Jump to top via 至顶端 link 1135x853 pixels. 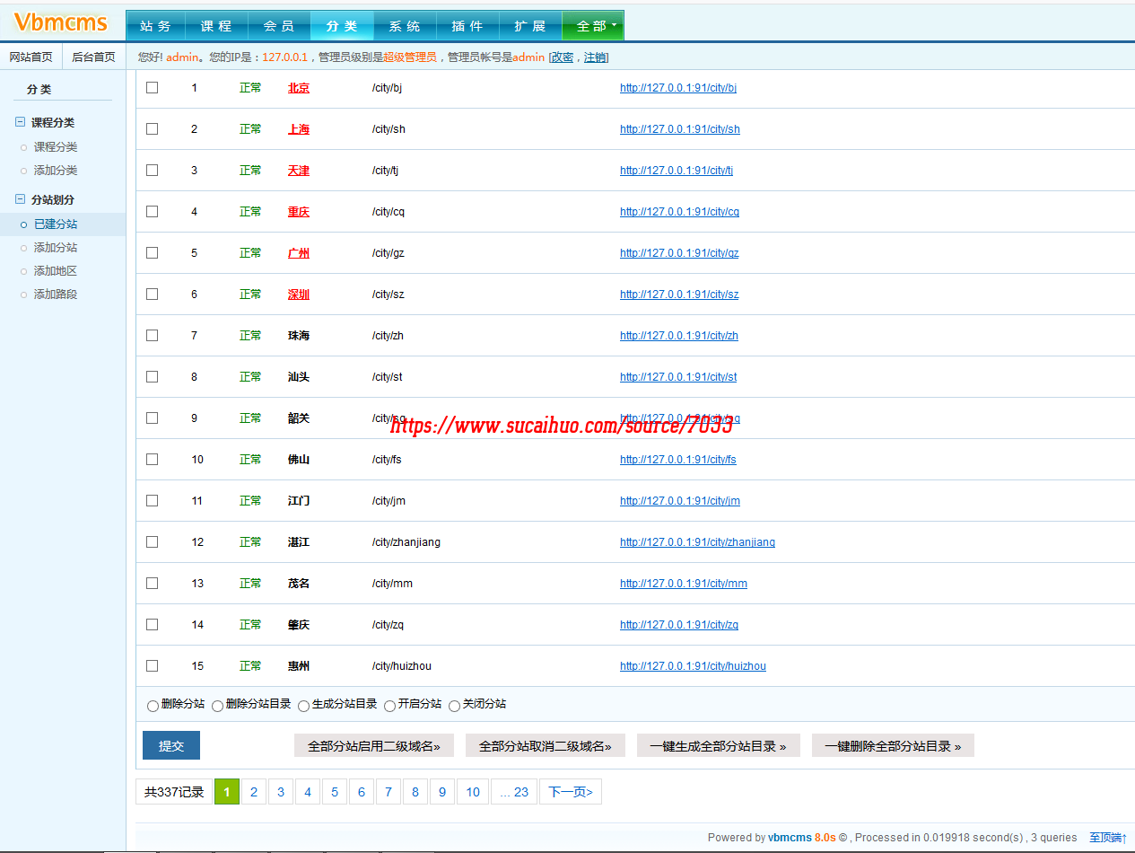click(1107, 838)
